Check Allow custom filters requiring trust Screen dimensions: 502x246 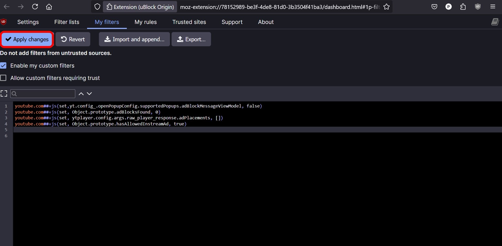[3, 78]
